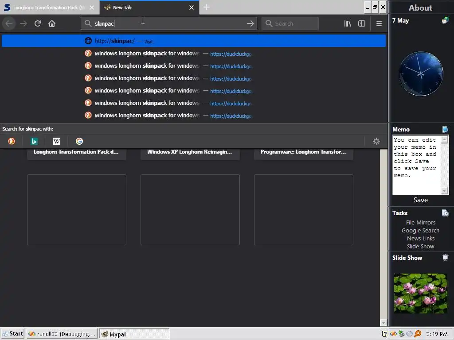This screenshot has height=340, width=454.
Task: Reload the current page
Action: 38,23
